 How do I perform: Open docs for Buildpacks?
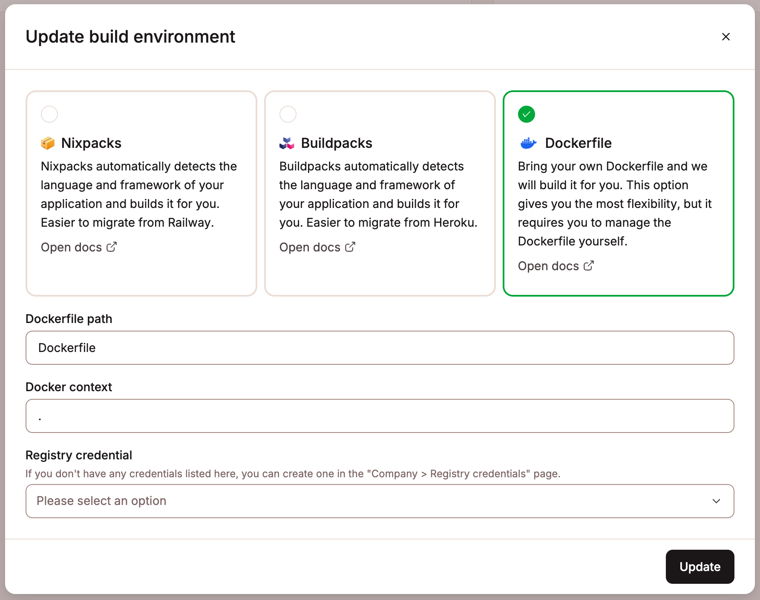[x=311, y=247]
